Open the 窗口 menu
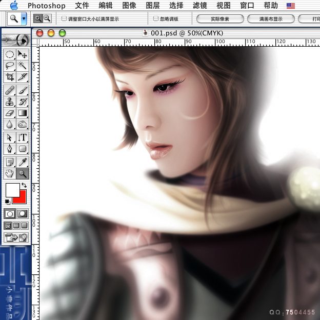This screenshot has height=320, width=320. (x=247, y=6)
